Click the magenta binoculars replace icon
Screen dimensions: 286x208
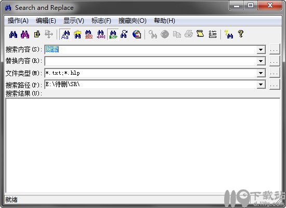(x=25, y=34)
